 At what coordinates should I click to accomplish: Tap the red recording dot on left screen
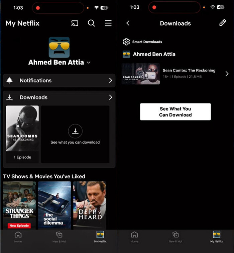click(x=38, y=8)
